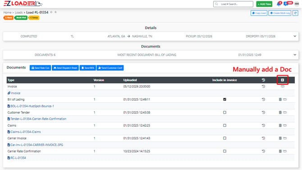
Task: Click the orange L-Race tag
Action: pos(9,18)
